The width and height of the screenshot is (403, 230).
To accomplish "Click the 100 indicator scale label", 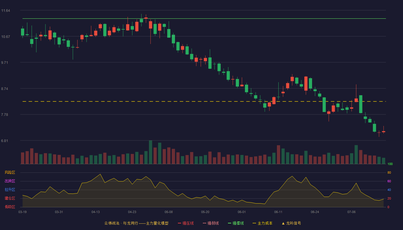I will click(390, 164).
